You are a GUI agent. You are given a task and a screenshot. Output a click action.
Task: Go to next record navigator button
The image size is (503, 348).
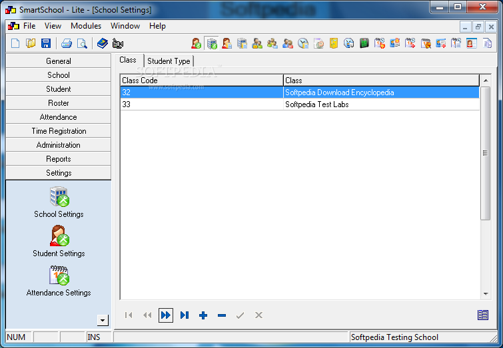tap(166, 315)
